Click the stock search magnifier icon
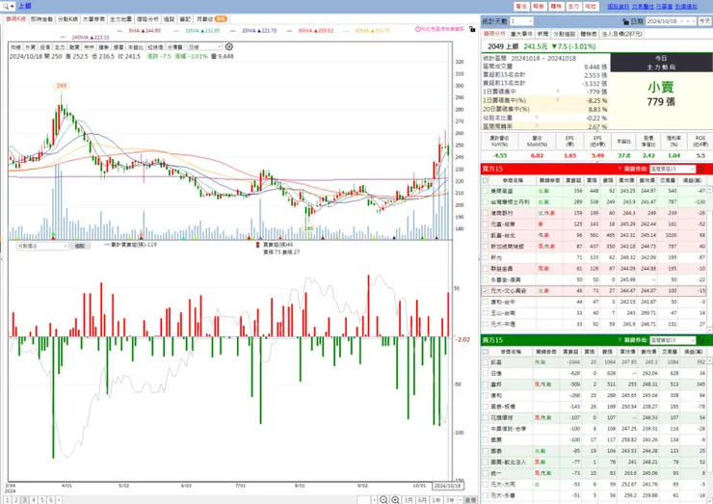Image resolution: width=713 pixels, height=504 pixels. [x=6, y=6]
